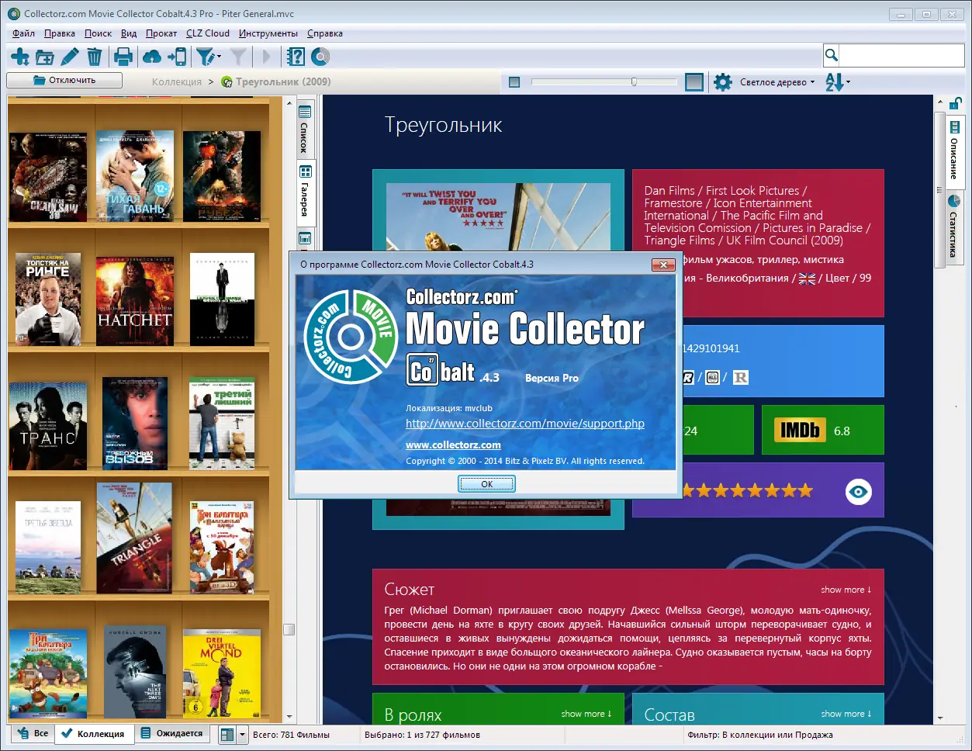972x751 pixels.
Task: Click the grayed-out clear filter funnel icon
Action: point(239,57)
